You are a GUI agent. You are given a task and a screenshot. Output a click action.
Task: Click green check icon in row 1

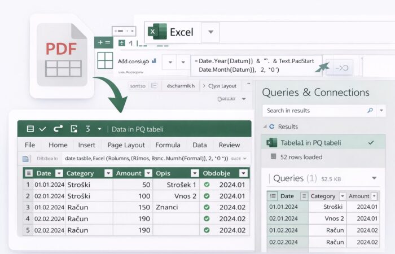(207, 185)
